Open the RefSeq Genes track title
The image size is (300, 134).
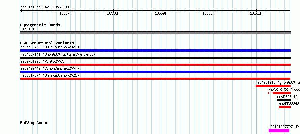click(34, 123)
